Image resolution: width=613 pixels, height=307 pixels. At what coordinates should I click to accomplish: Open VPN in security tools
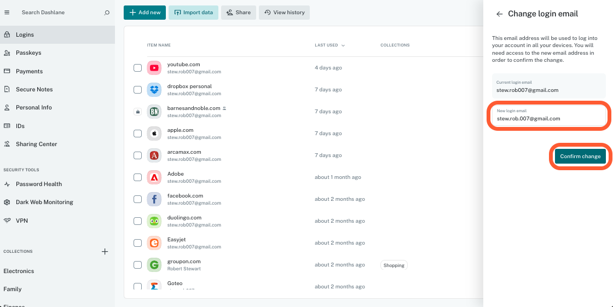tap(57, 221)
